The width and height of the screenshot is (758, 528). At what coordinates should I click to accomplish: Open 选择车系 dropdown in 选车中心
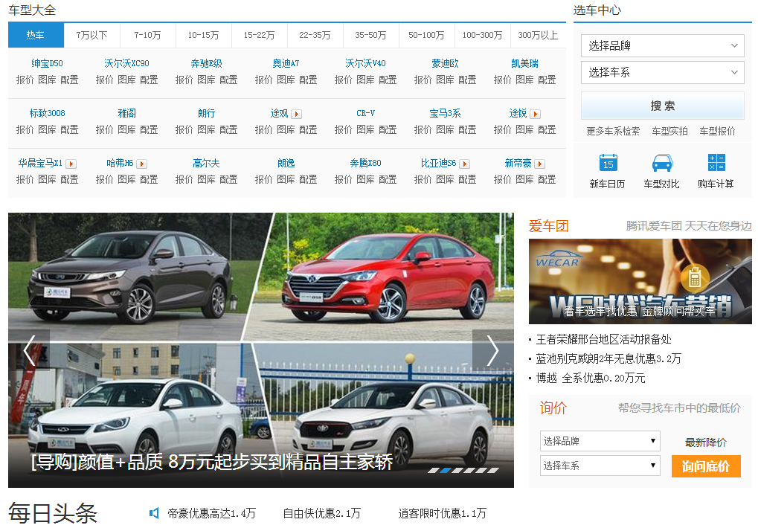(x=662, y=72)
